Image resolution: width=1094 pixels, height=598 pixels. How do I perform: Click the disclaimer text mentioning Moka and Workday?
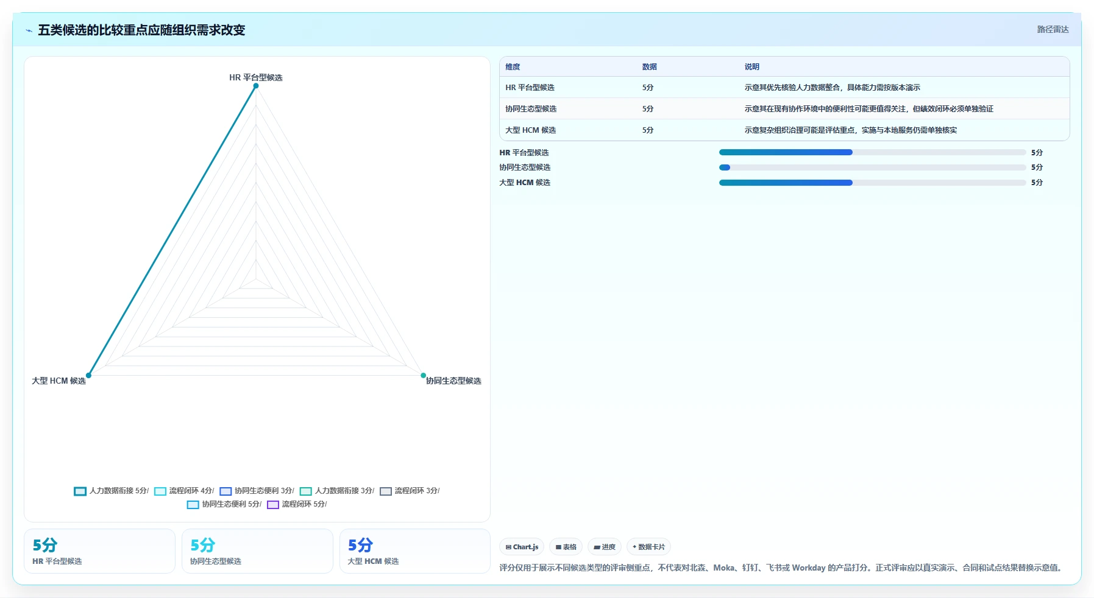coord(783,568)
